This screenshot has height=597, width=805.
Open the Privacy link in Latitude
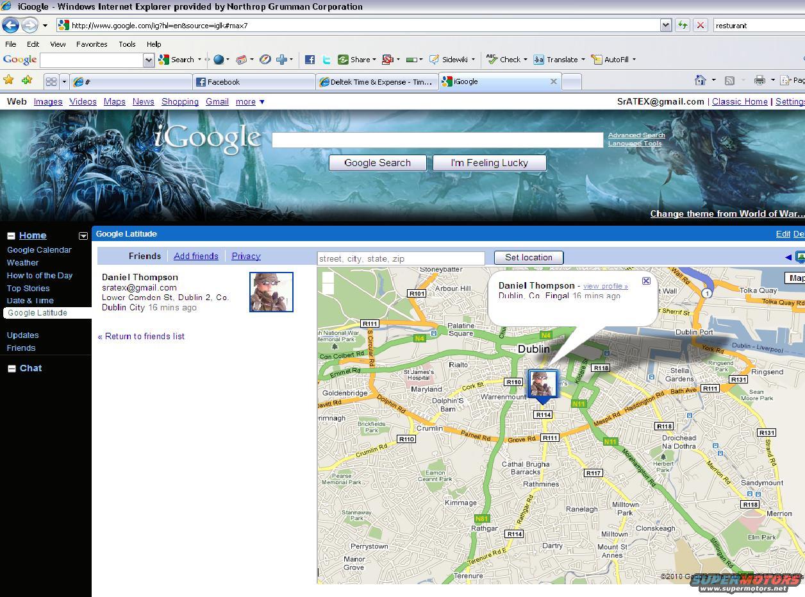click(x=246, y=256)
